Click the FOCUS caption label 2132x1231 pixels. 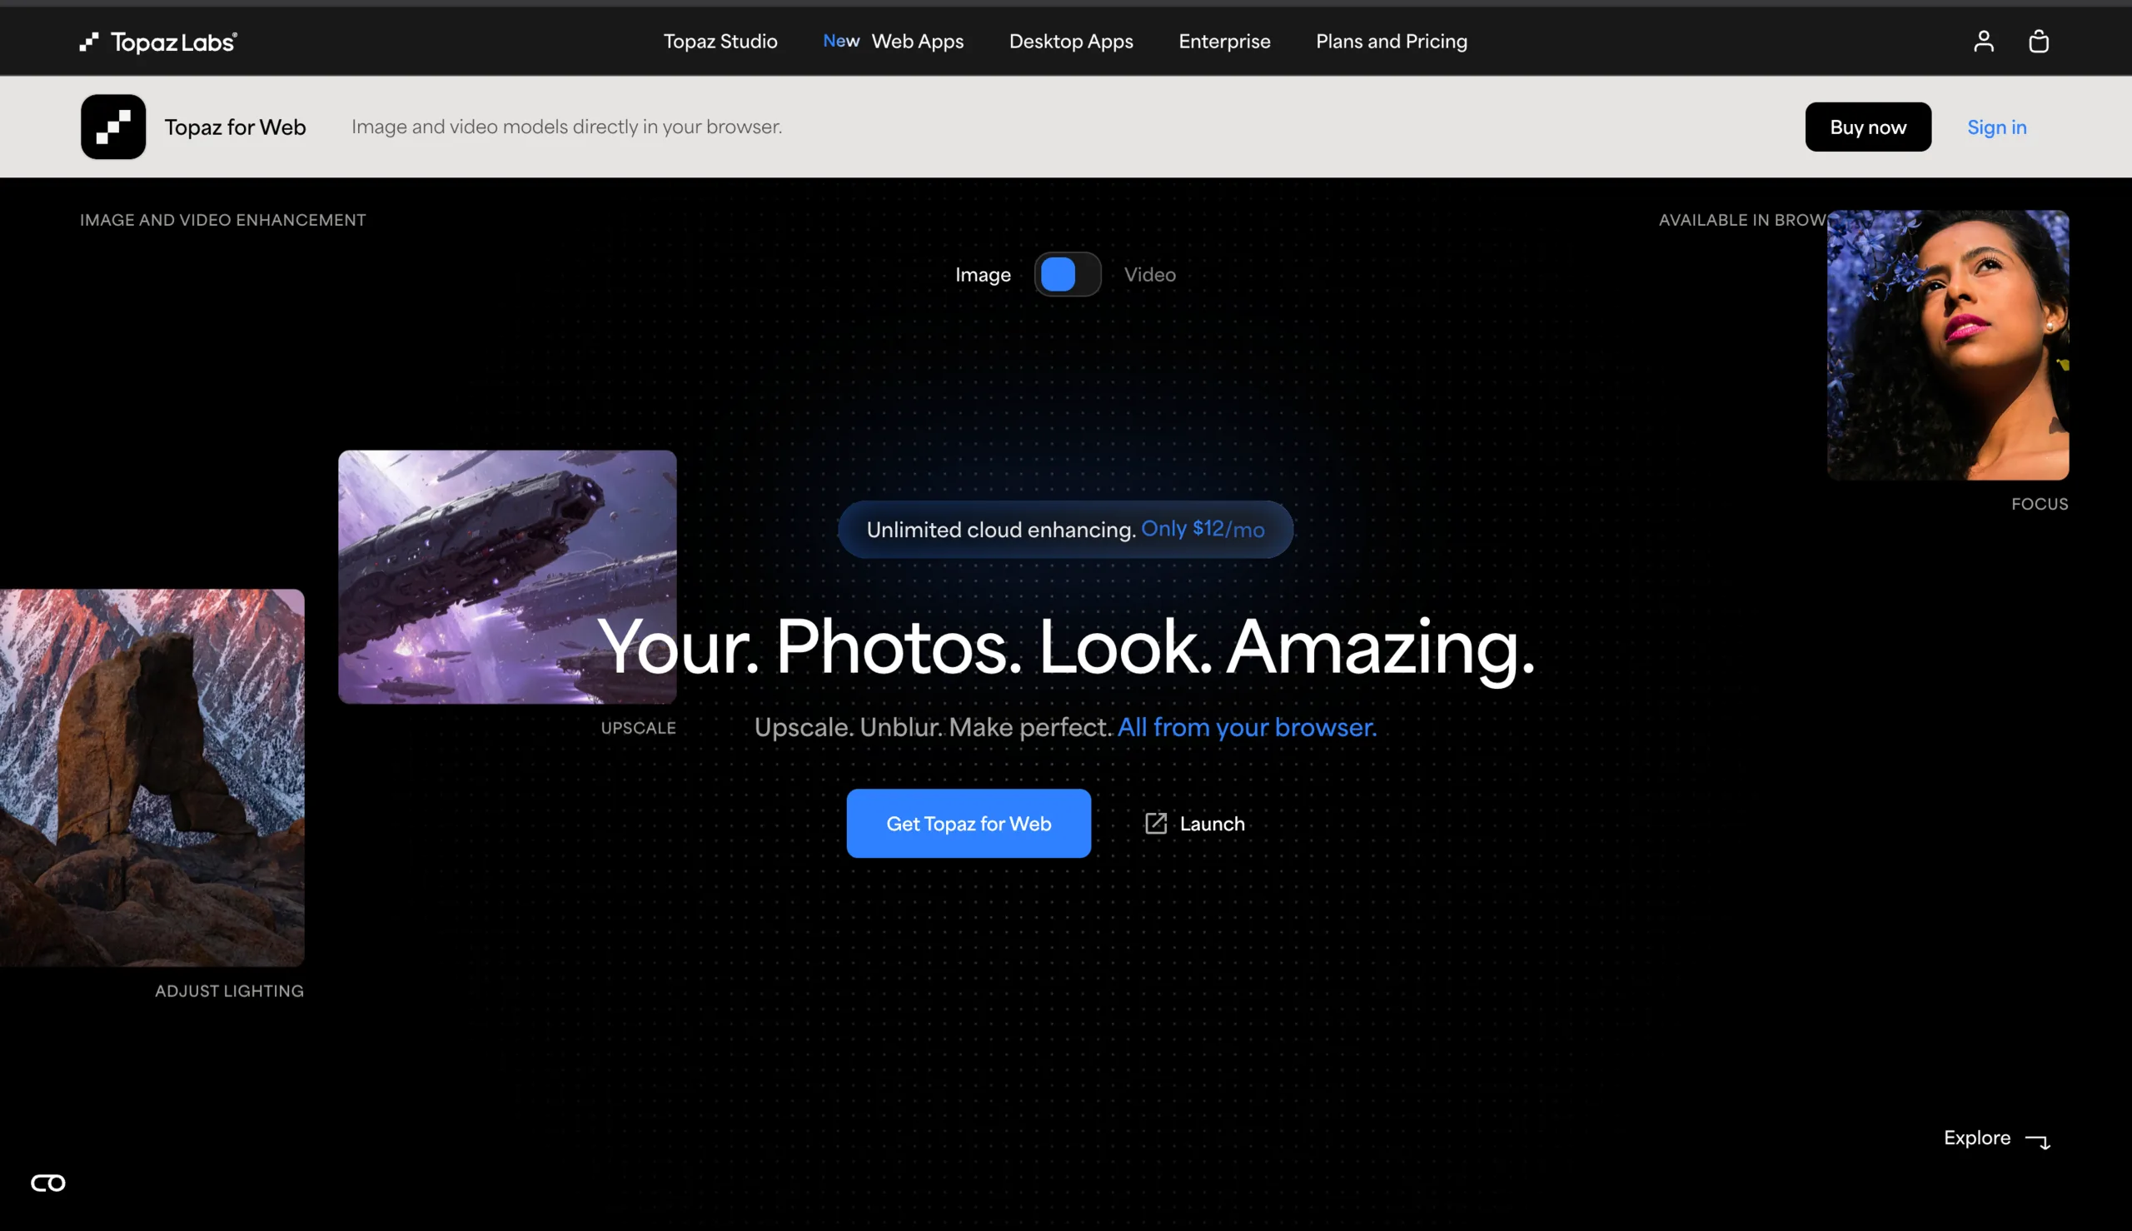(x=2040, y=504)
